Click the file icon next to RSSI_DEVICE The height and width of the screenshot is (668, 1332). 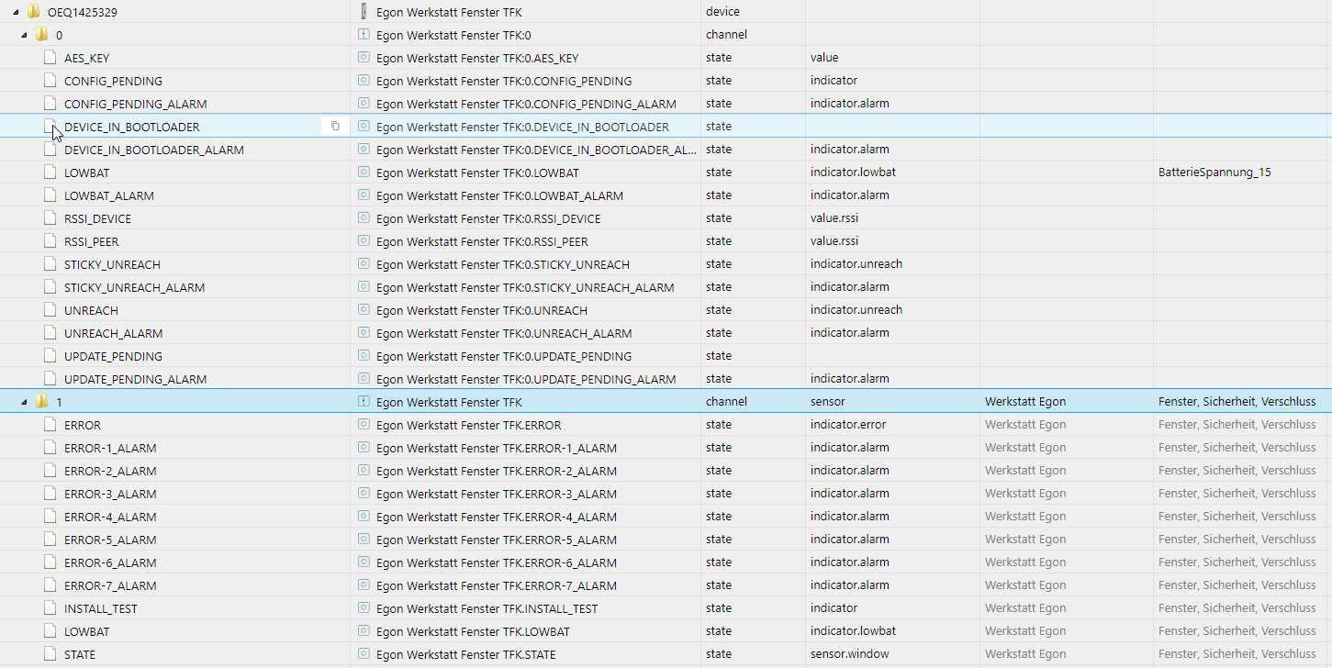50,218
